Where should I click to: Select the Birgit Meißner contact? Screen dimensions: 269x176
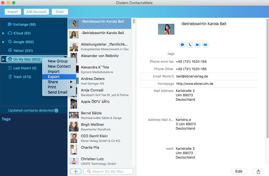click(x=100, y=127)
